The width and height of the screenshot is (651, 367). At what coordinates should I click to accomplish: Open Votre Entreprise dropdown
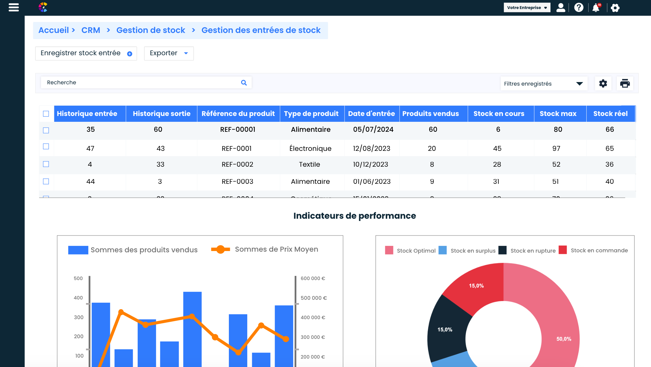tap(527, 7)
